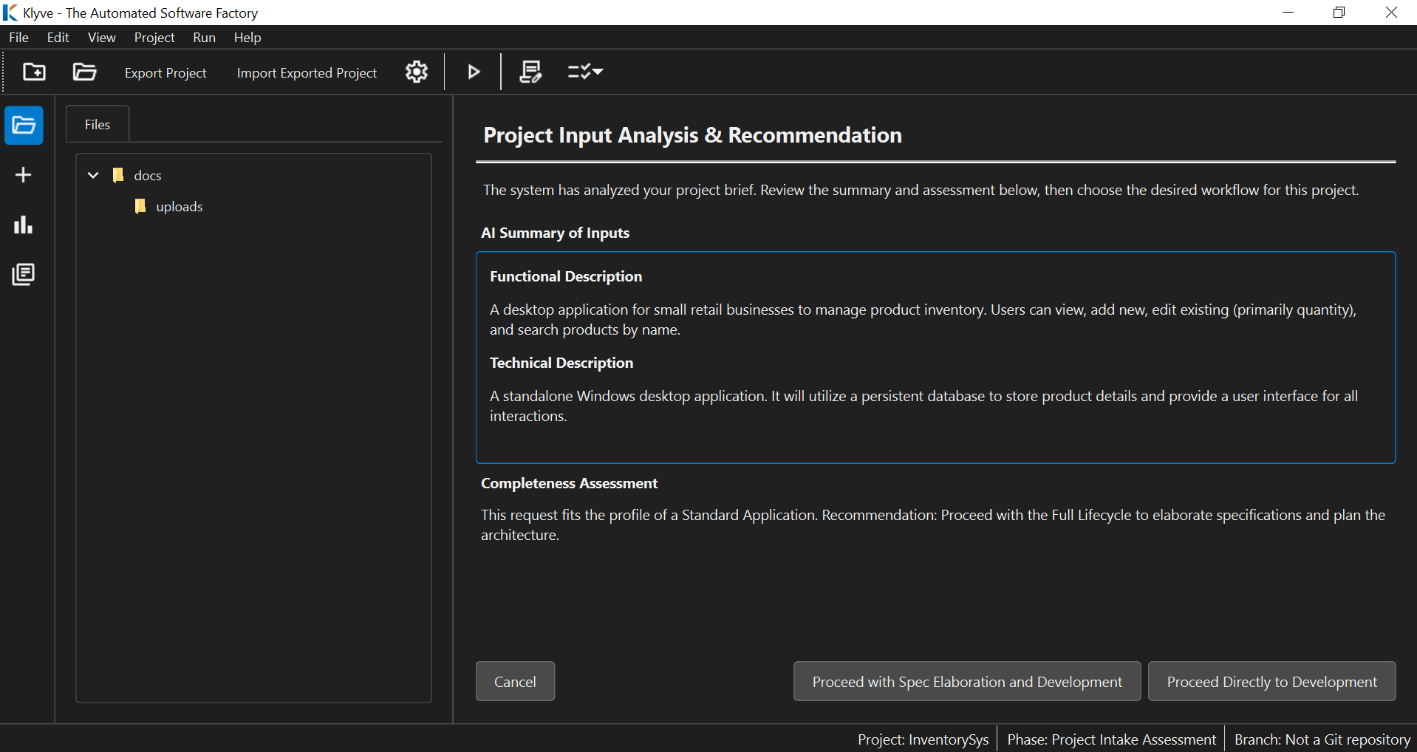Open the checklist dropdown icon in toolbar
This screenshot has height=752, width=1417.
585,72
